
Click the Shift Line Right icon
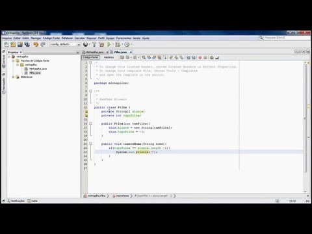193,57
